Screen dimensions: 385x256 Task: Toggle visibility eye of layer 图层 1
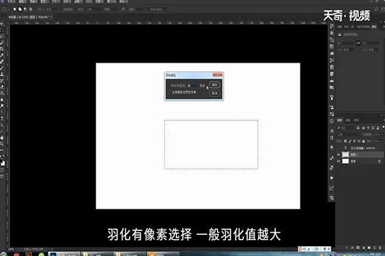click(339, 155)
